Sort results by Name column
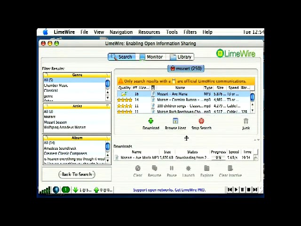 click(x=180, y=88)
